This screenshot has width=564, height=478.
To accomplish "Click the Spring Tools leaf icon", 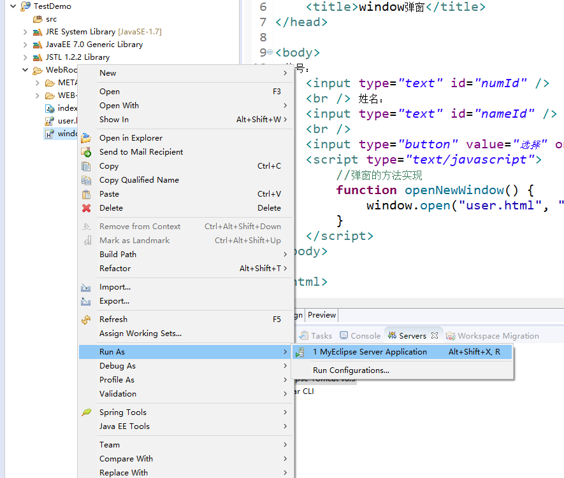I will 86,412.
